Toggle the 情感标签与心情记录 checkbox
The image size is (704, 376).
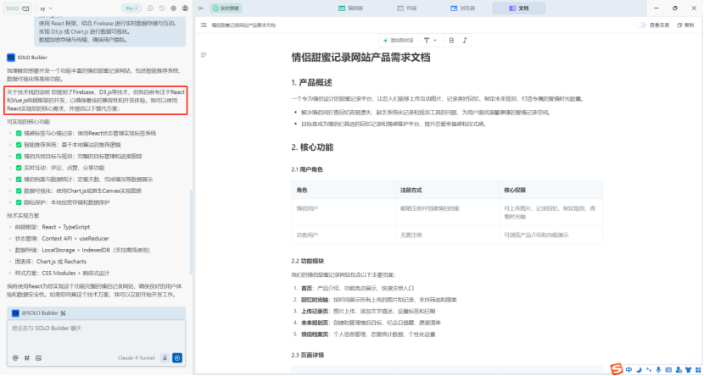[x=19, y=133]
